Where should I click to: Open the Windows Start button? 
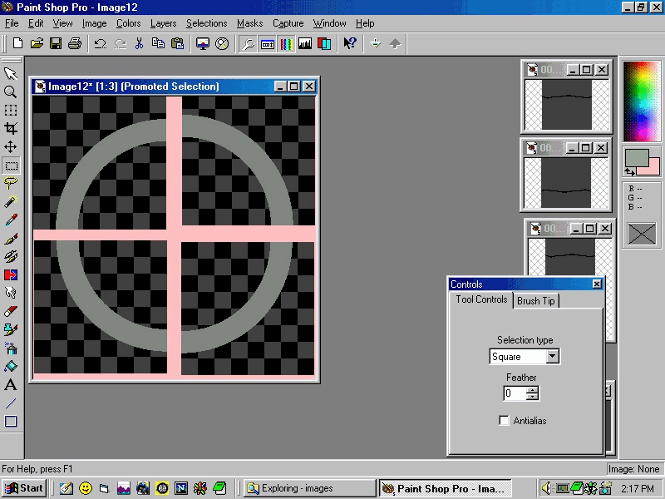24,488
